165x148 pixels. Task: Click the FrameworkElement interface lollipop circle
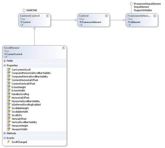(x=131, y=4)
